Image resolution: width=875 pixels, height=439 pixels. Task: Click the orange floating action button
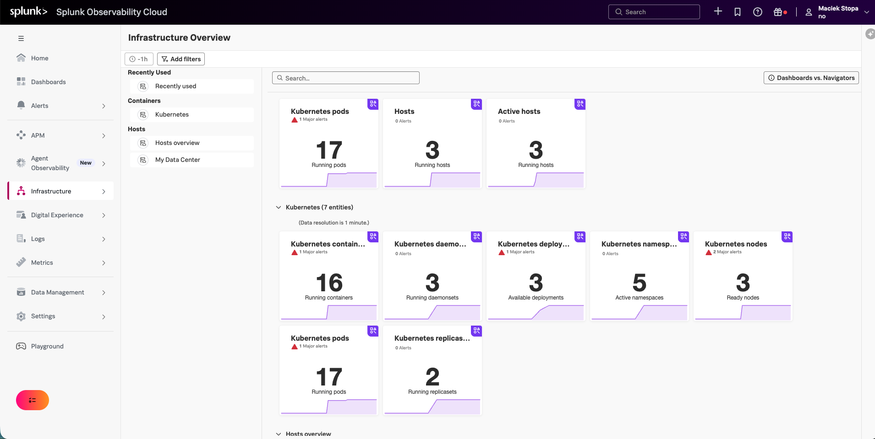pyautogui.click(x=33, y=400)
